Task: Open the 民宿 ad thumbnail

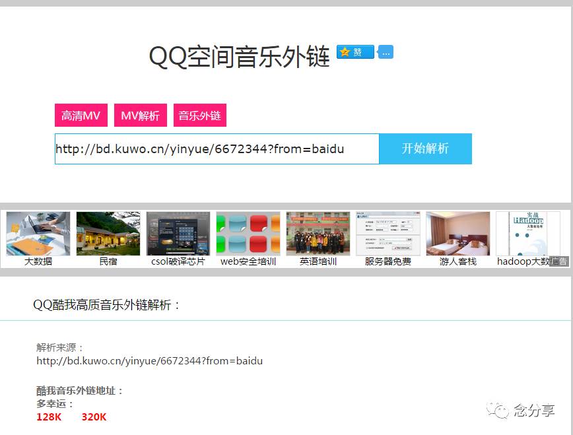Action: pyautogui.click(x=108, y=234)
